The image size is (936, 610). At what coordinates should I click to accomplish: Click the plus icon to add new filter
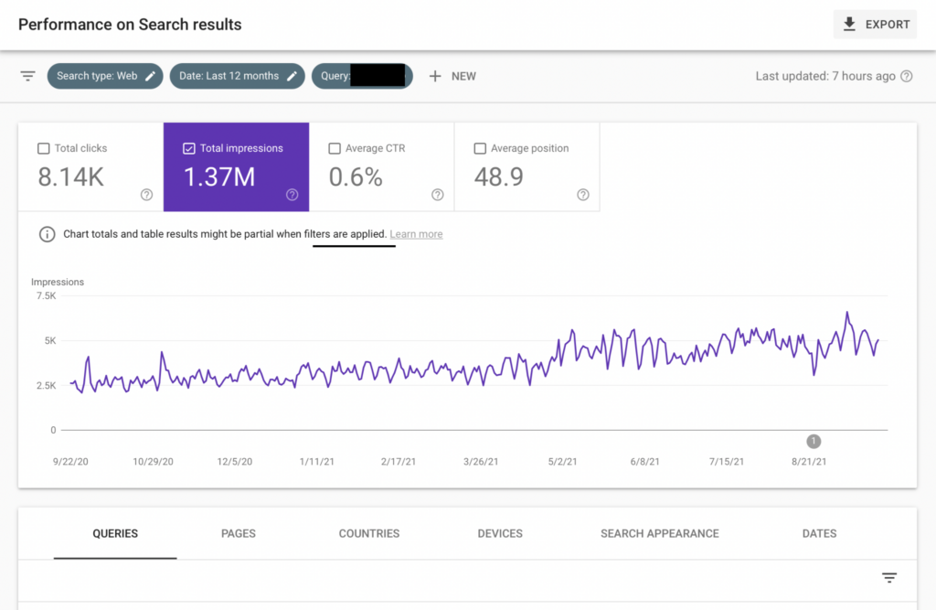435,76
